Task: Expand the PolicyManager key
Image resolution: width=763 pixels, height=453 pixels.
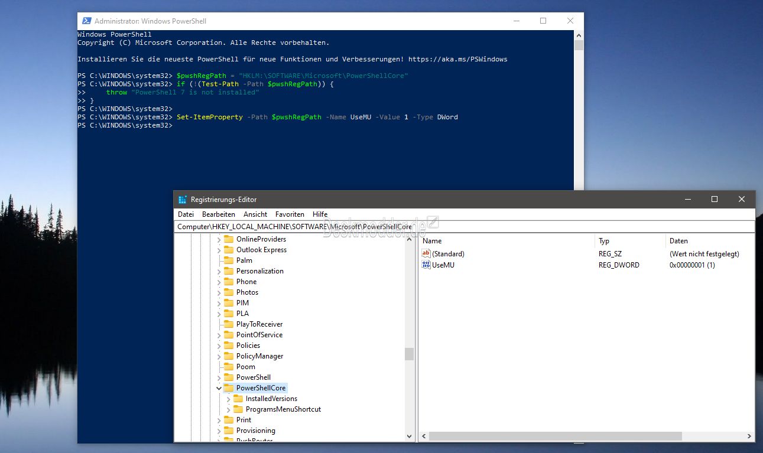Action: tap(219, 356)
